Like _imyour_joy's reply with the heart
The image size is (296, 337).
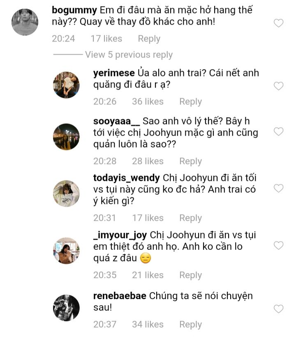(278, 246)
